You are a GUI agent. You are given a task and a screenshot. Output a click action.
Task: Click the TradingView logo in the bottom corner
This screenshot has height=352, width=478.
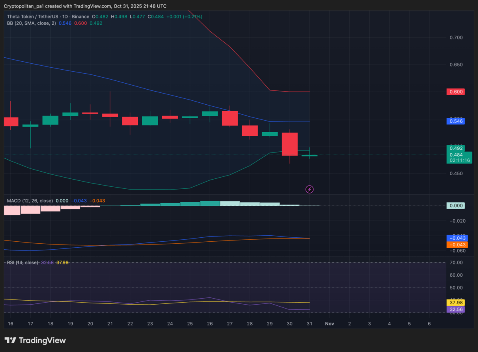pyautogui.click(x=36, y=340)
